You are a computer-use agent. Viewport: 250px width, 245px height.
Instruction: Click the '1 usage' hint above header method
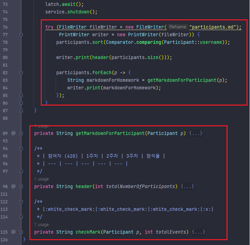click(x=42, y=179)
